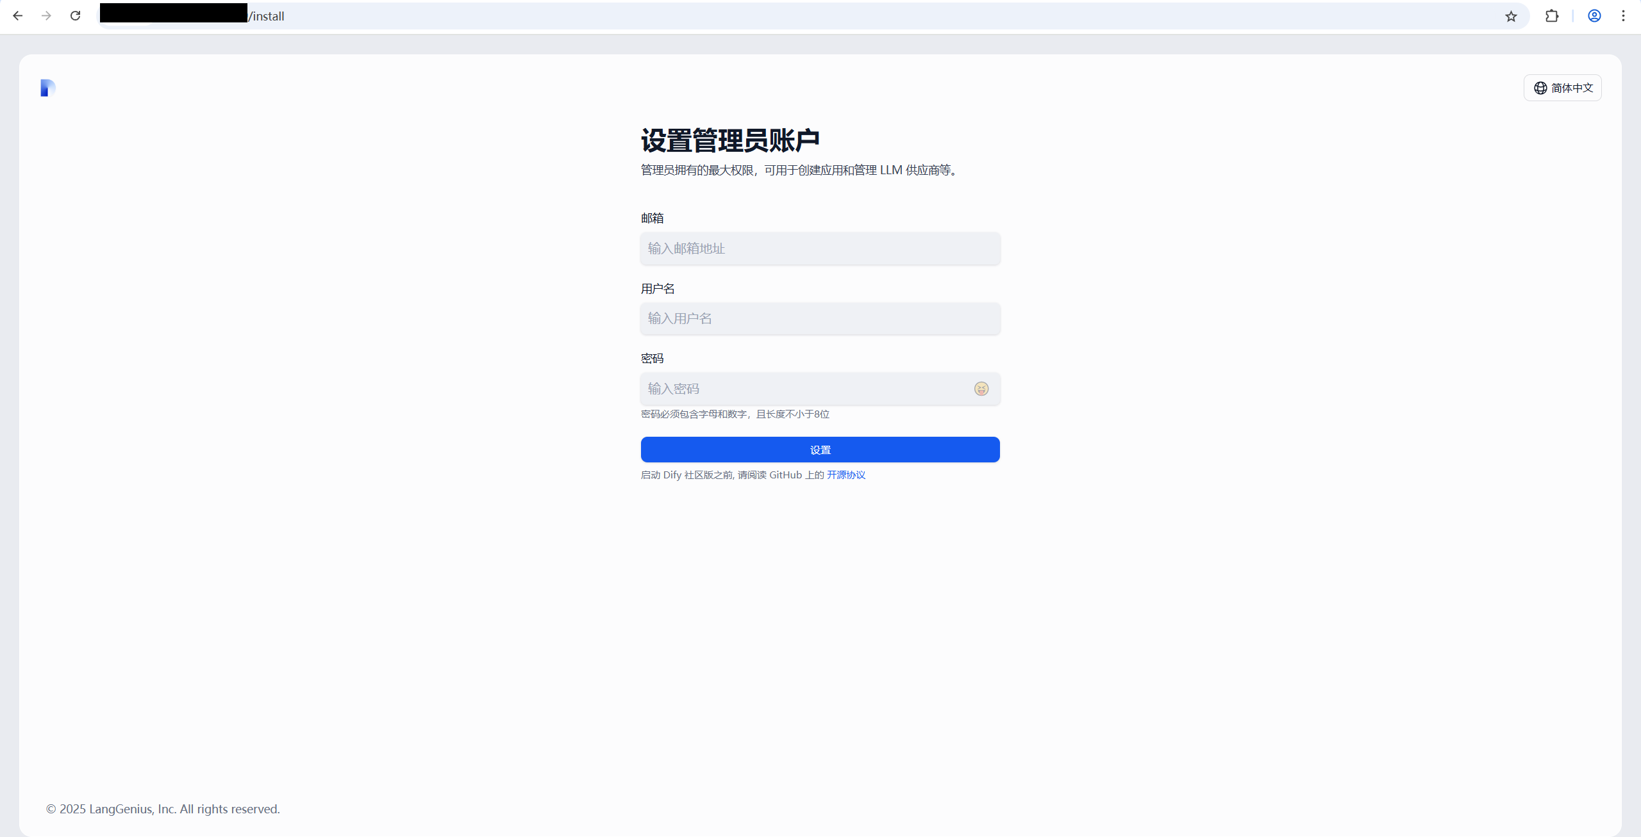Focus the 输入密码 password field
Image resolution: width=1641 pixels, height=837 pixels.
click(801, 389)
